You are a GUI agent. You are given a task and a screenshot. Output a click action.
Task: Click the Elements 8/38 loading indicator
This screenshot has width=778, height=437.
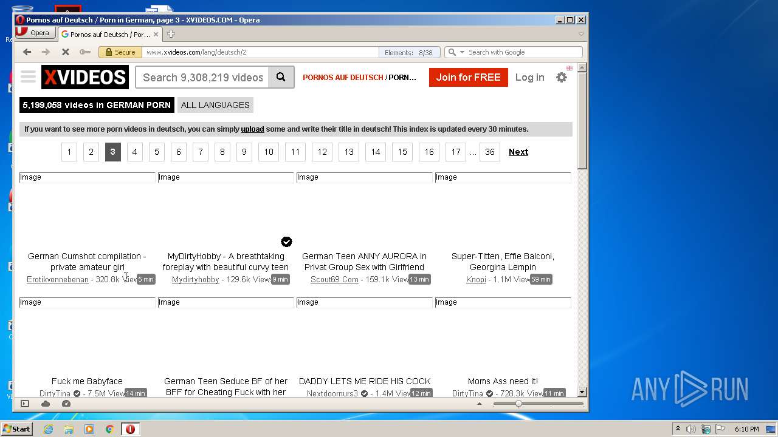tap(408, 52)
